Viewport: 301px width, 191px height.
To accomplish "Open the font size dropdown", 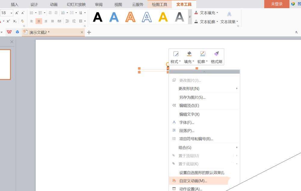I will pyautogui.click(x=11, y=13).
